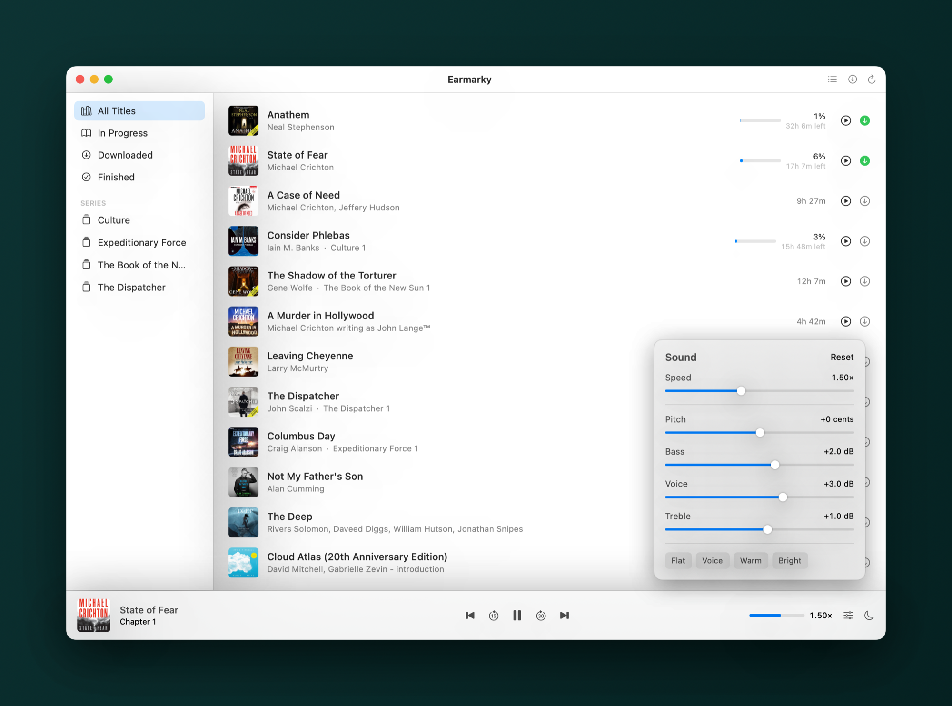952x706 pixels.
Task: Click the Leaving Cheyenne cover thumbnail
Action: tap(243, 362)
